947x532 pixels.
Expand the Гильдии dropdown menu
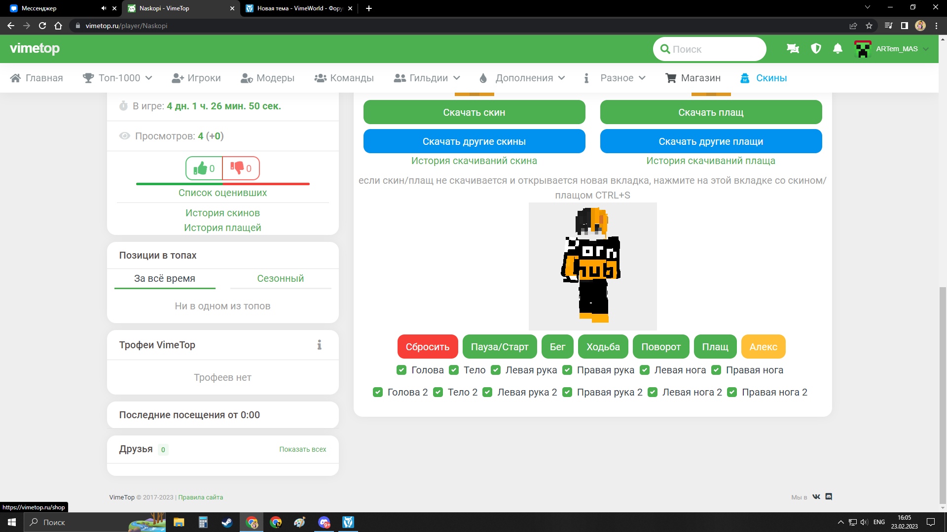(x=427, y=78)
